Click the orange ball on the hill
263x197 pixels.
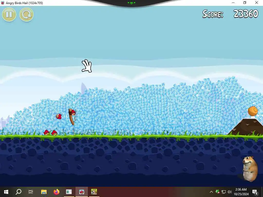coord(253,111)
